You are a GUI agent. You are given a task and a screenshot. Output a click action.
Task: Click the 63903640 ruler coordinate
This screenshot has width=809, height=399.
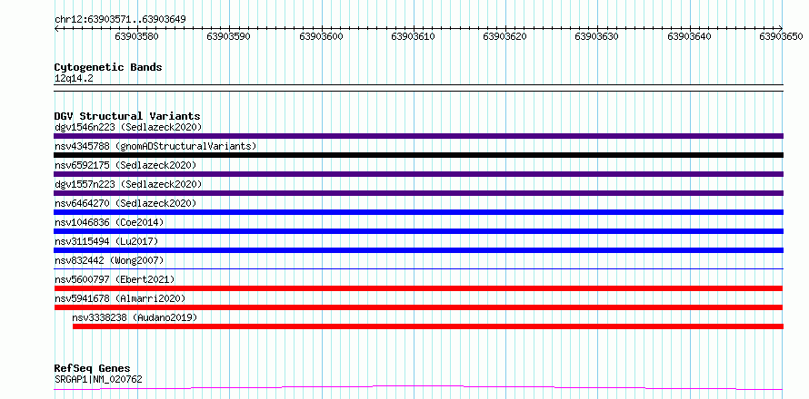click(689, 36)
